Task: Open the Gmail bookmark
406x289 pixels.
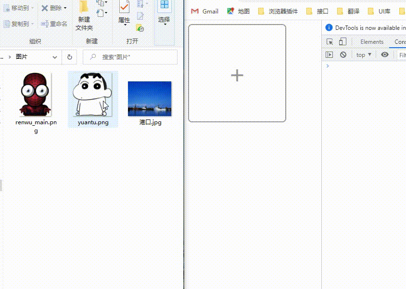Action: tap(204, 12)
